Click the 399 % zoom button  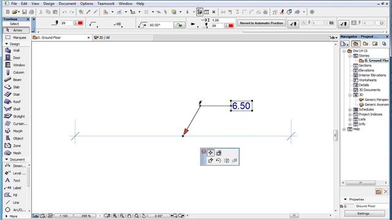coord(86,216)
